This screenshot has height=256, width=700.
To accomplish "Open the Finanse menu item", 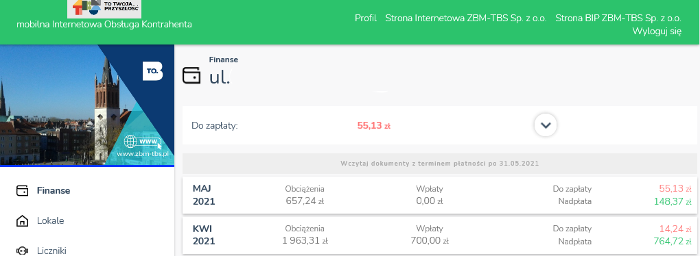I will click(53, 190).
